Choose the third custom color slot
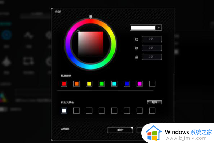 click(x=89, y=111)
